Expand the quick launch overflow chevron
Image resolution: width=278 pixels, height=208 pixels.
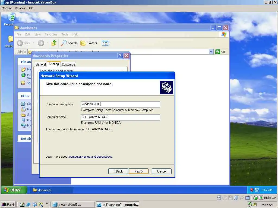[x=47, y=204]
